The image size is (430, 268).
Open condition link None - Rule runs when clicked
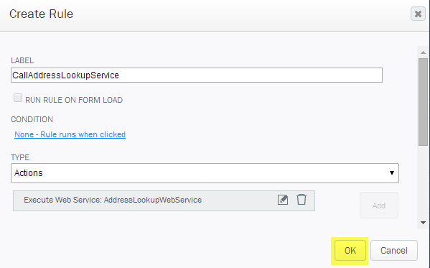[70, 134]
